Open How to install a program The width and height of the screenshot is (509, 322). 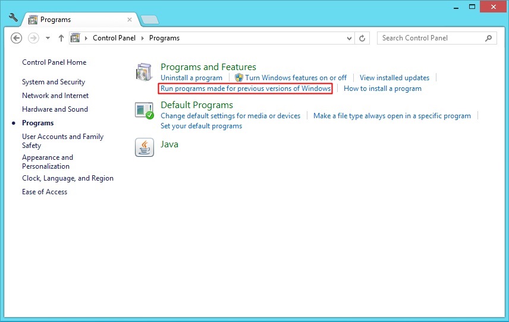click(382, 89)
